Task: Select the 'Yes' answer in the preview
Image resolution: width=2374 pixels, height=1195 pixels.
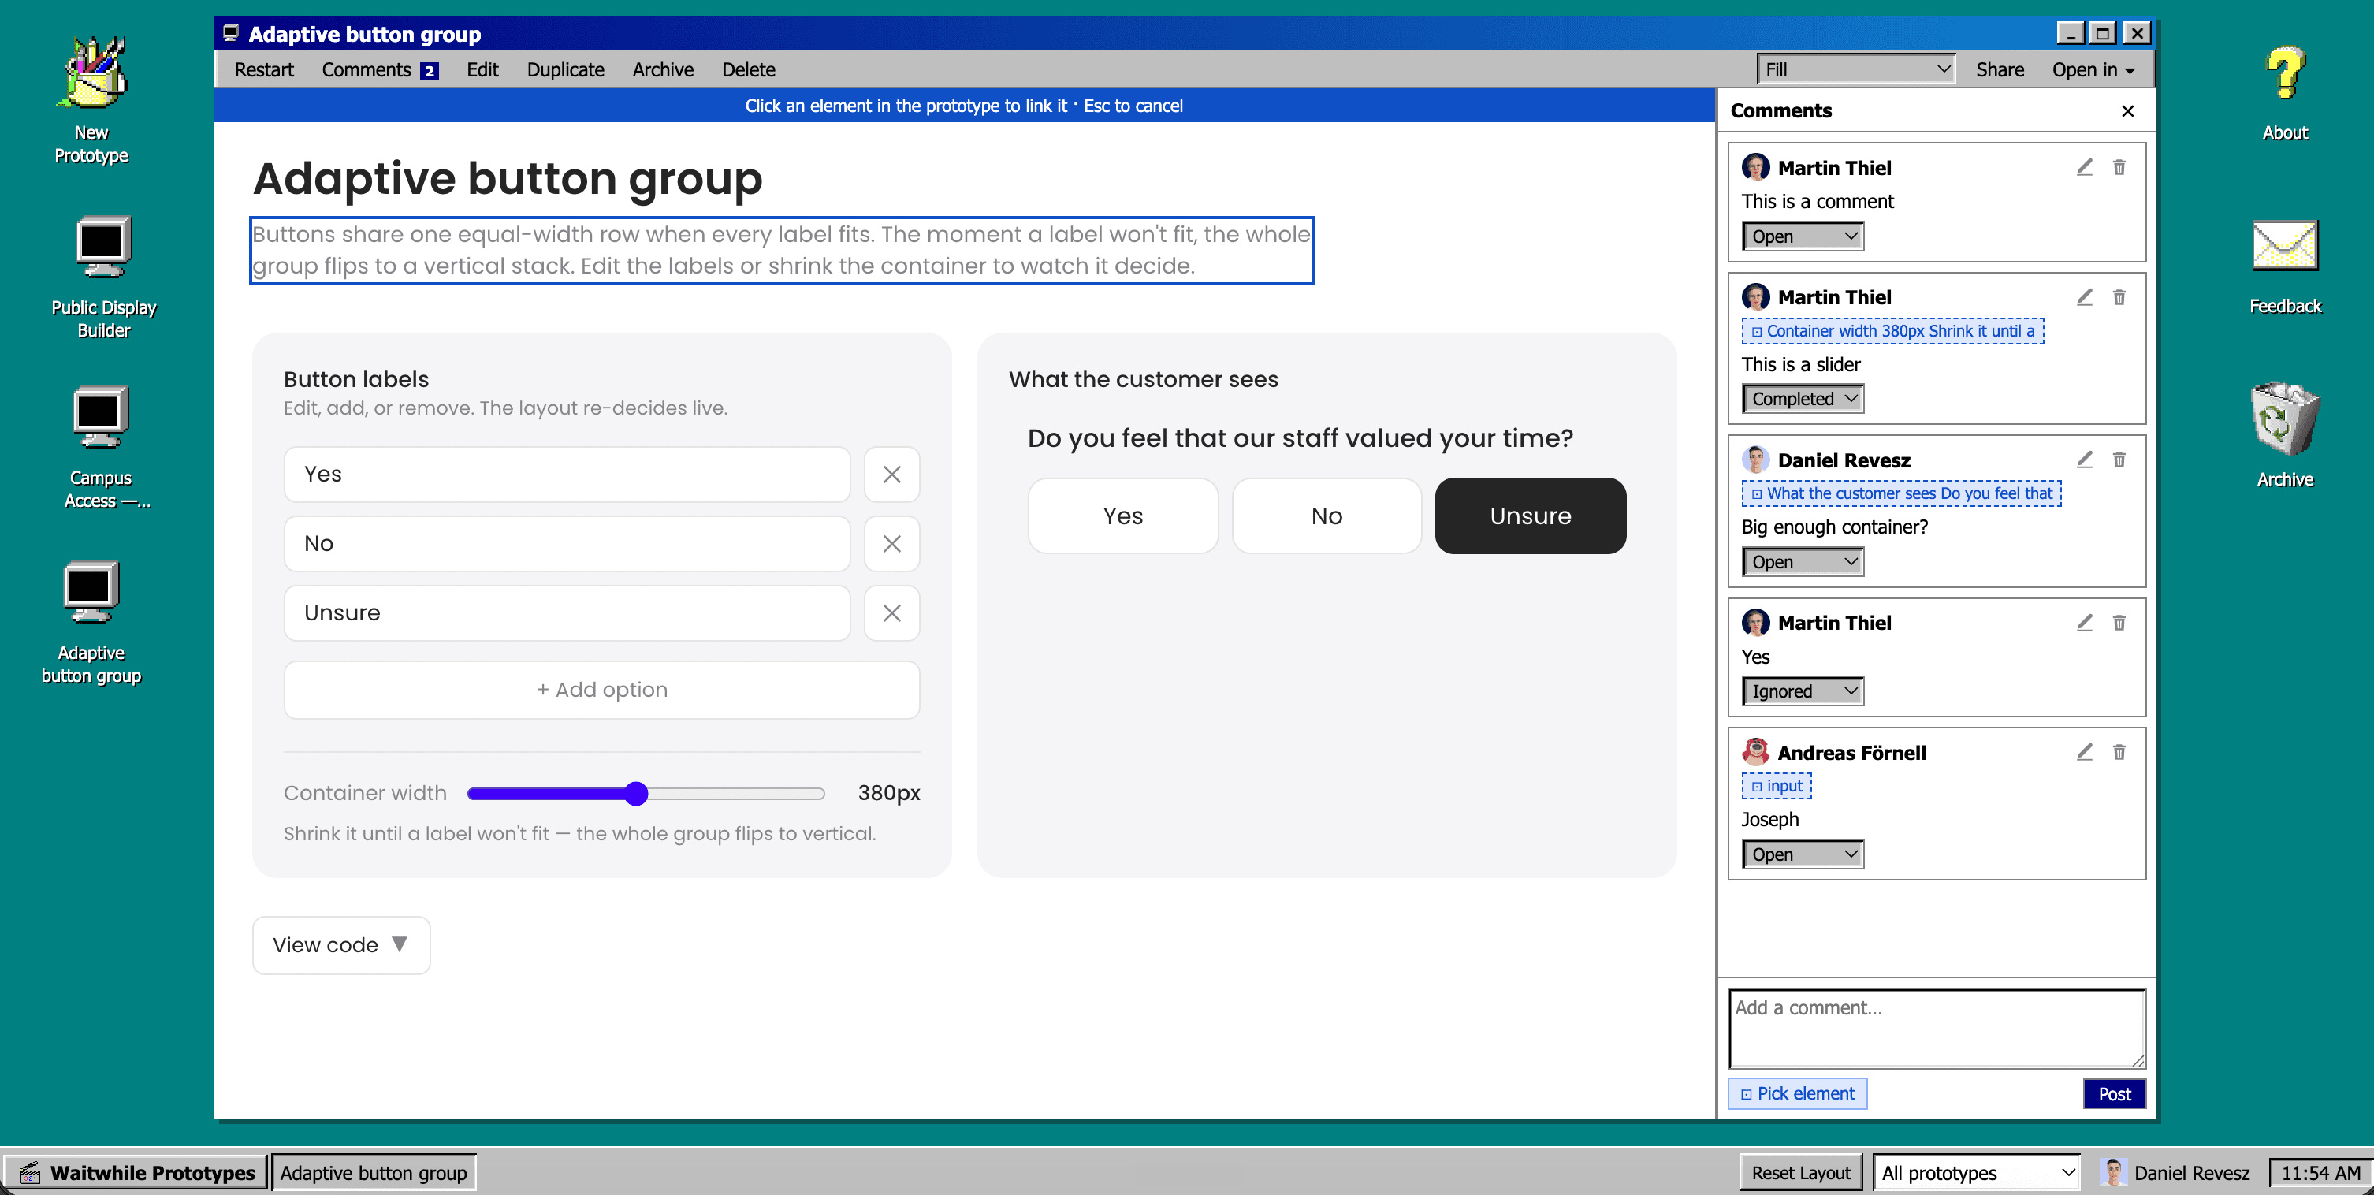Action: [1122, 516]
